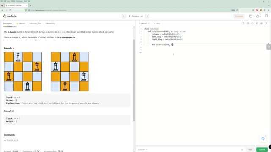The height and width of the screenshot is (152, 271).
Task: Expand editor to fullscreen icon
Action: tap(266, 24)
